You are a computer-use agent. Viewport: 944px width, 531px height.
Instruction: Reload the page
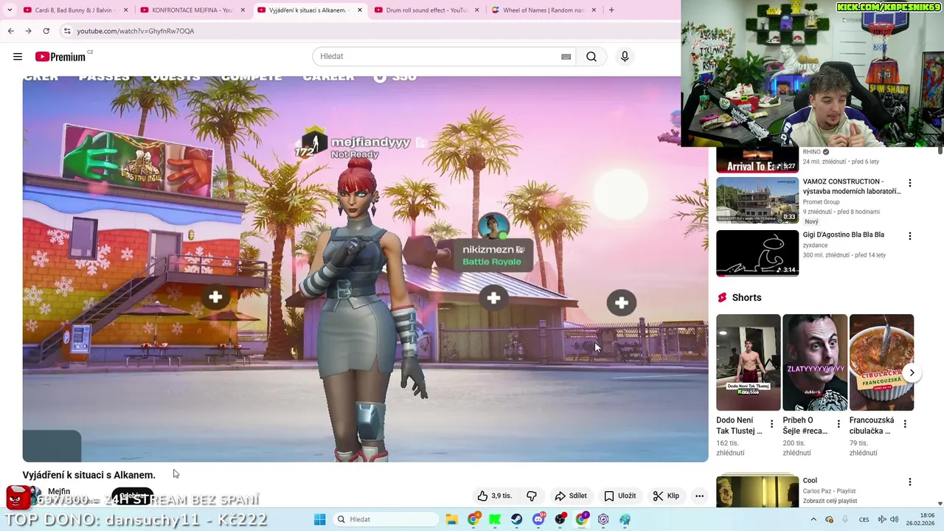tap(46, 31)
